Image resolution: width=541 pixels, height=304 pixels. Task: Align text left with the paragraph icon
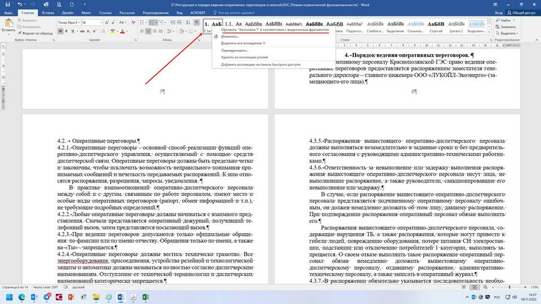(142, 32)
